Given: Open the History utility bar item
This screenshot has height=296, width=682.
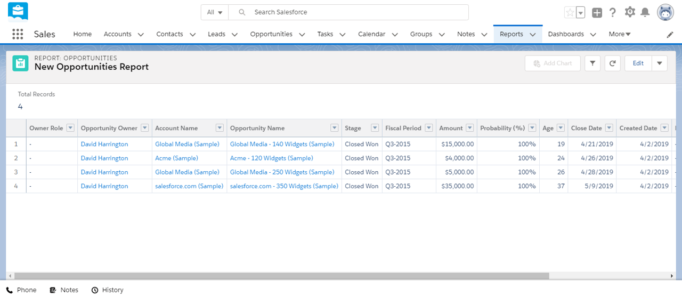Looking at the screenshot, I should [107, 290].
